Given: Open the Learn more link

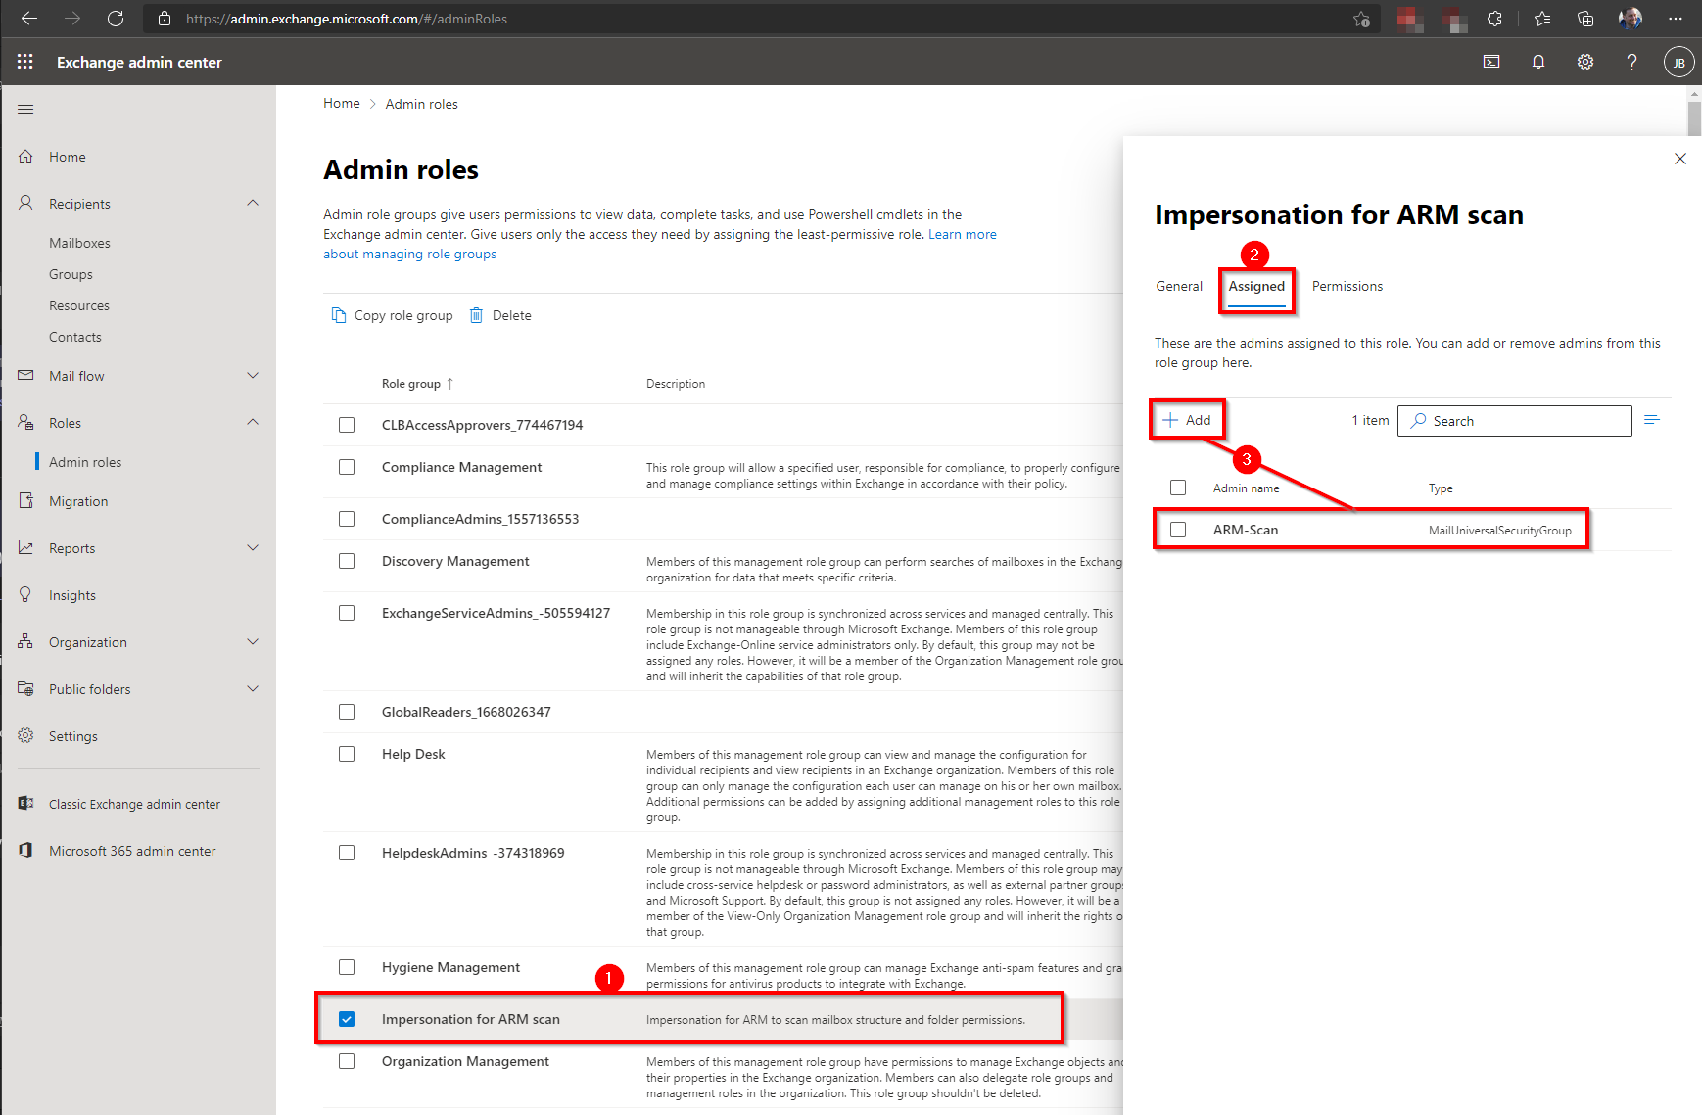Looking at the screenshot, I should [x=962, y=234].
